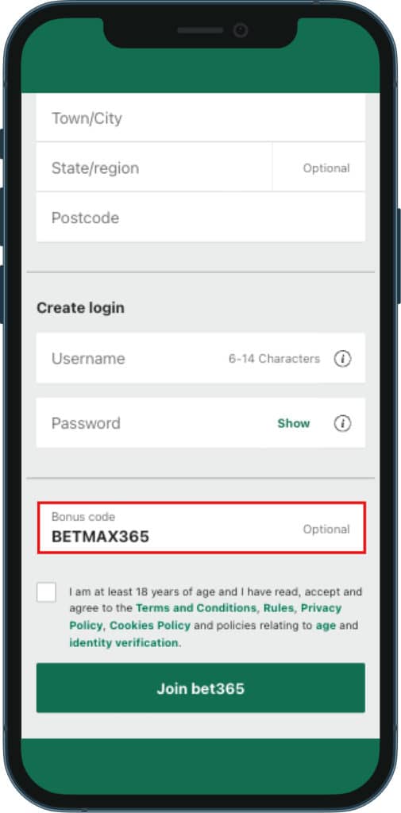401x813 pixels.
Task: Show the password text
Action: tap(294, 423)
